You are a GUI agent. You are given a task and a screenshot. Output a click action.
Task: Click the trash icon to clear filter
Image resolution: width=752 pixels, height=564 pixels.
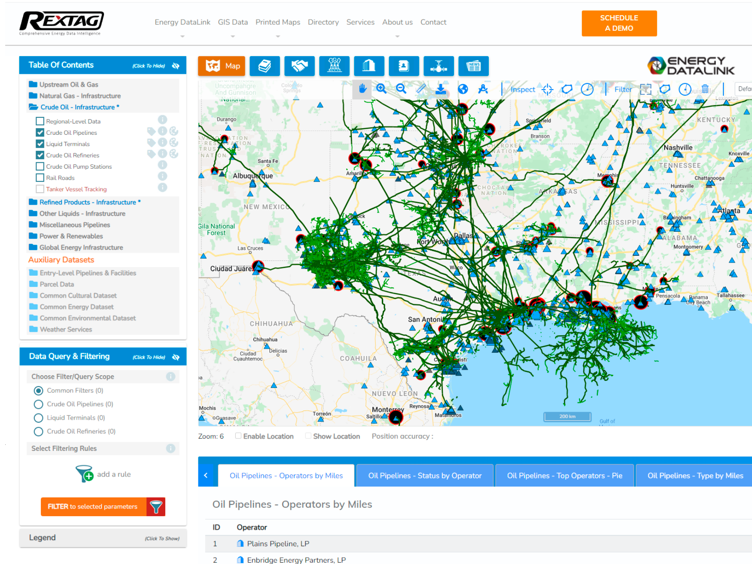pos(705,89)
